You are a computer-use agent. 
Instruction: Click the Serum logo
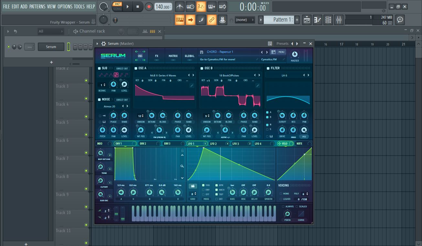[x=113, y=55]
